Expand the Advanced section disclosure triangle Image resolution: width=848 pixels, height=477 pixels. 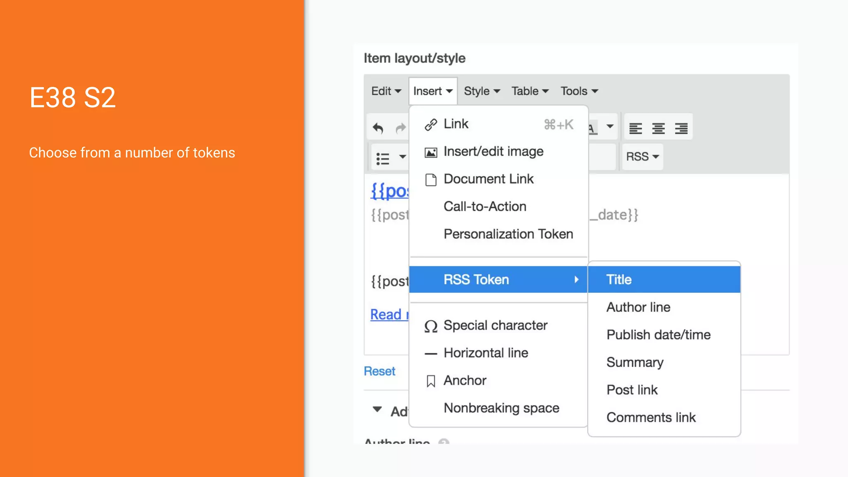pos(377,410)
